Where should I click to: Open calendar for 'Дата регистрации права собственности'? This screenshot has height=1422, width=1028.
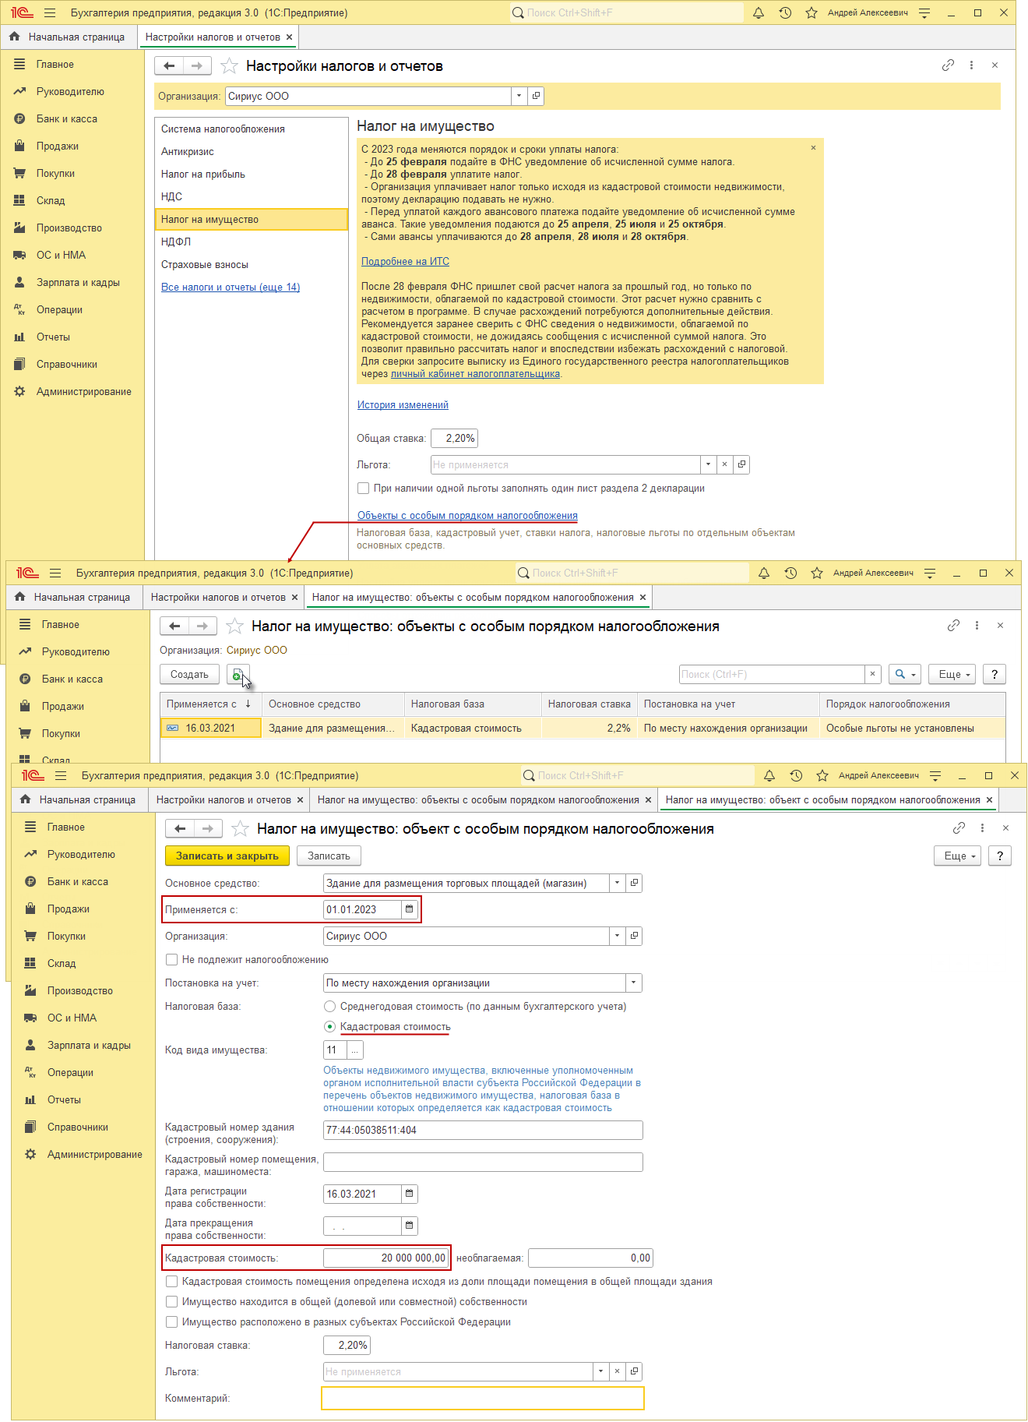[410, 1194]
